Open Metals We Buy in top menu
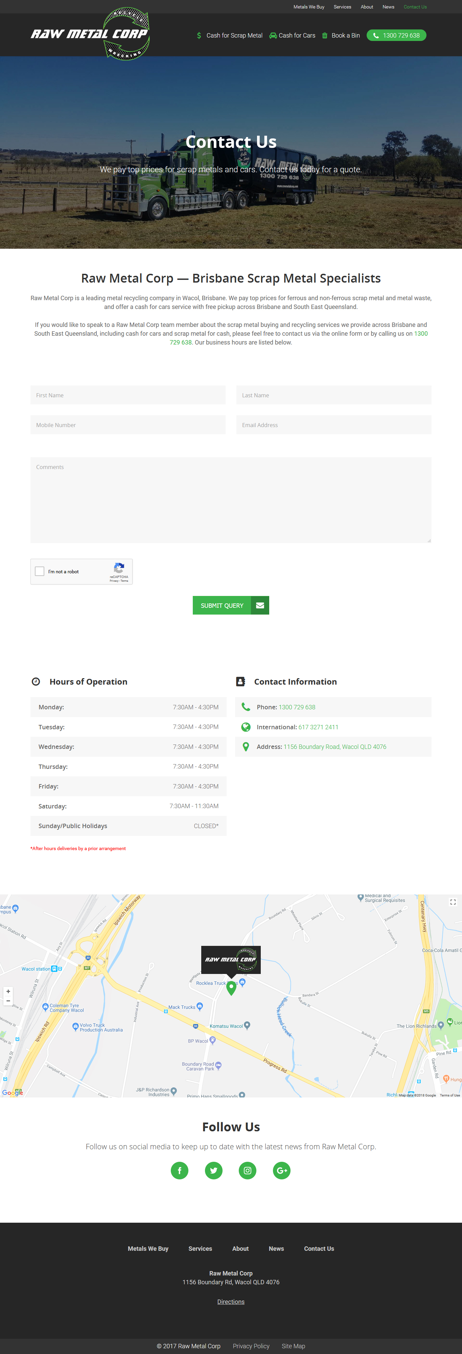462x1354 pixels. tap(308, 7)
